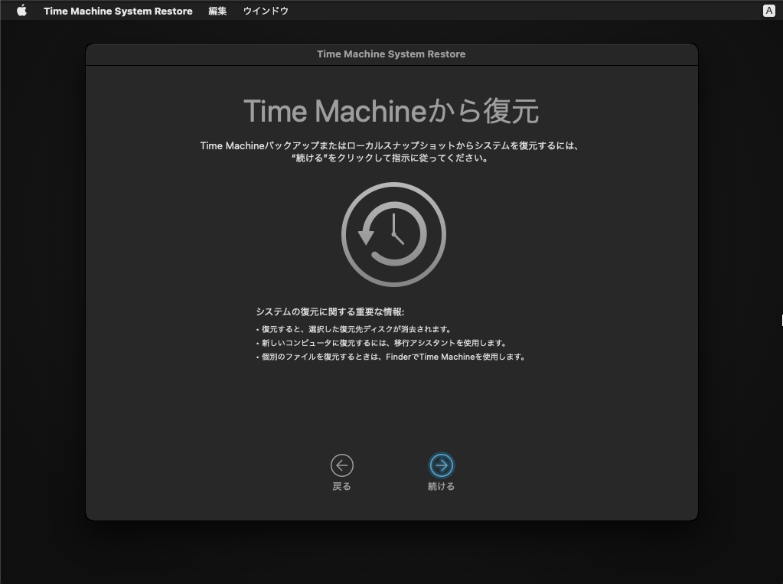783x584 pixels.
Task: Click the 戻る label
Action: click(x=342, y=486)
